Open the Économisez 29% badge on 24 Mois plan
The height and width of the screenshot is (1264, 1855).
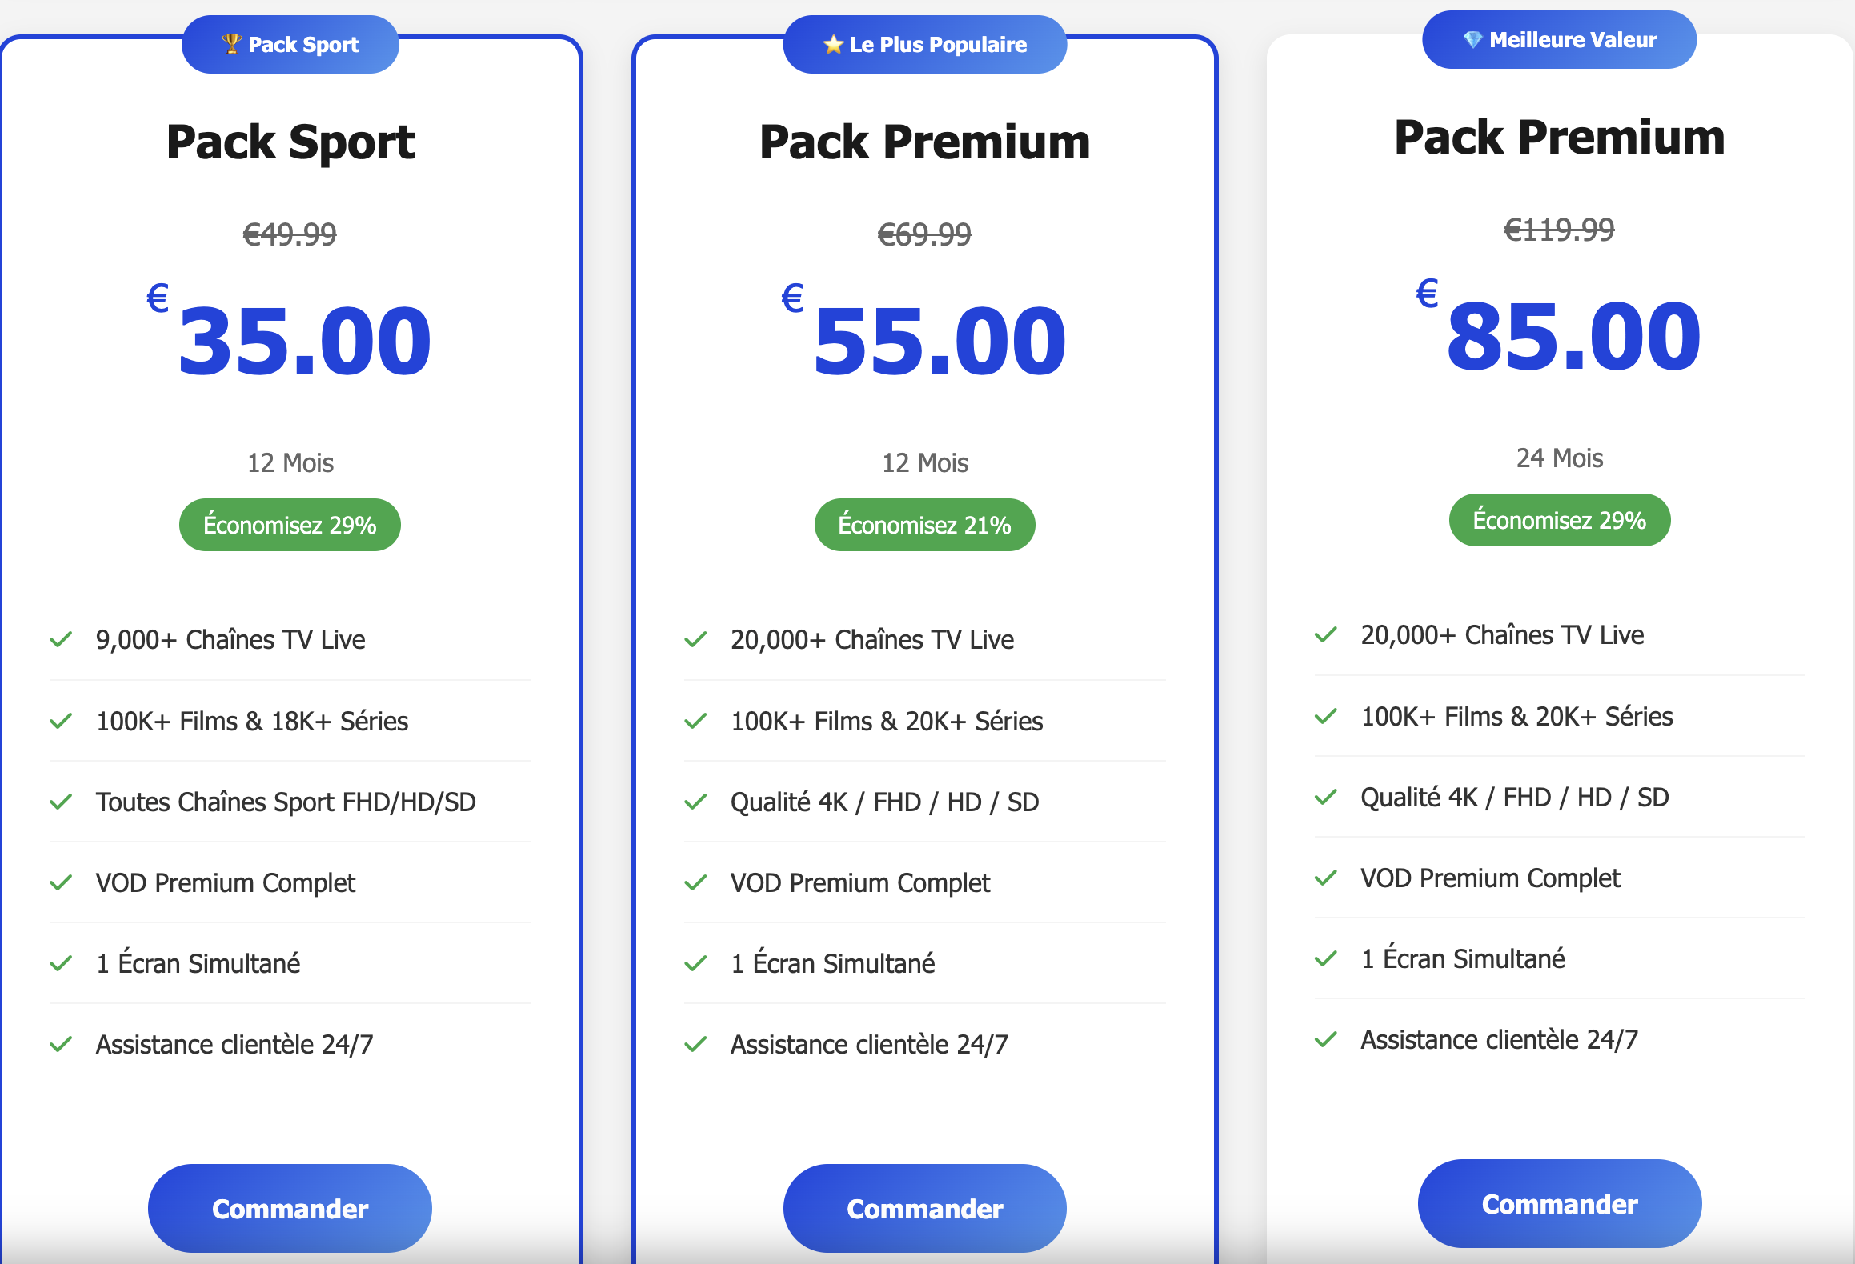click(x=1557, y=519)
